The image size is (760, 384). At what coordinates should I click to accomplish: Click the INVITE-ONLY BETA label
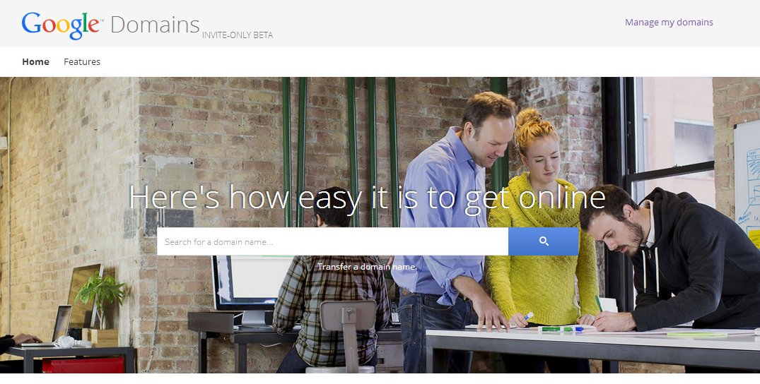238,35
